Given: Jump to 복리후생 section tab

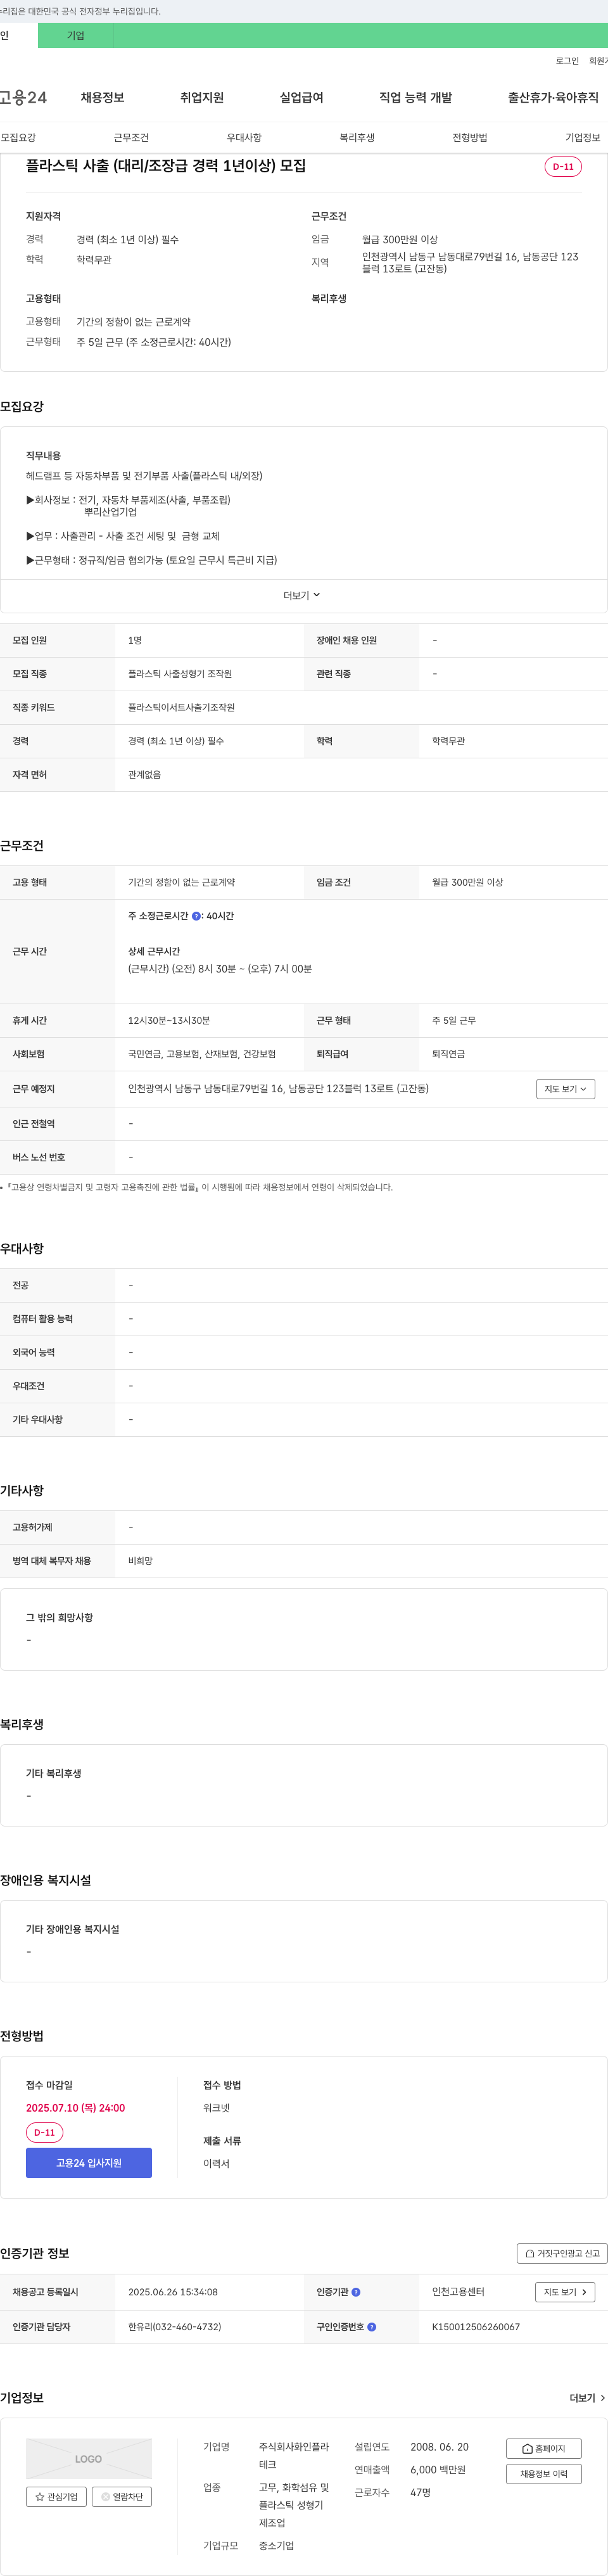Looking at the screenshot, I should [357, 138].
